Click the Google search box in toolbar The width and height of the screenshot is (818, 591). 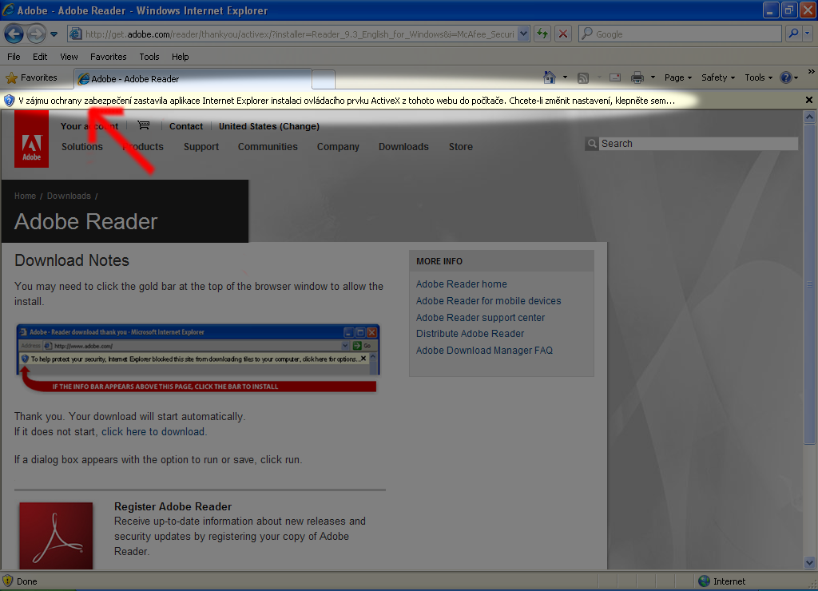(681, 34)
